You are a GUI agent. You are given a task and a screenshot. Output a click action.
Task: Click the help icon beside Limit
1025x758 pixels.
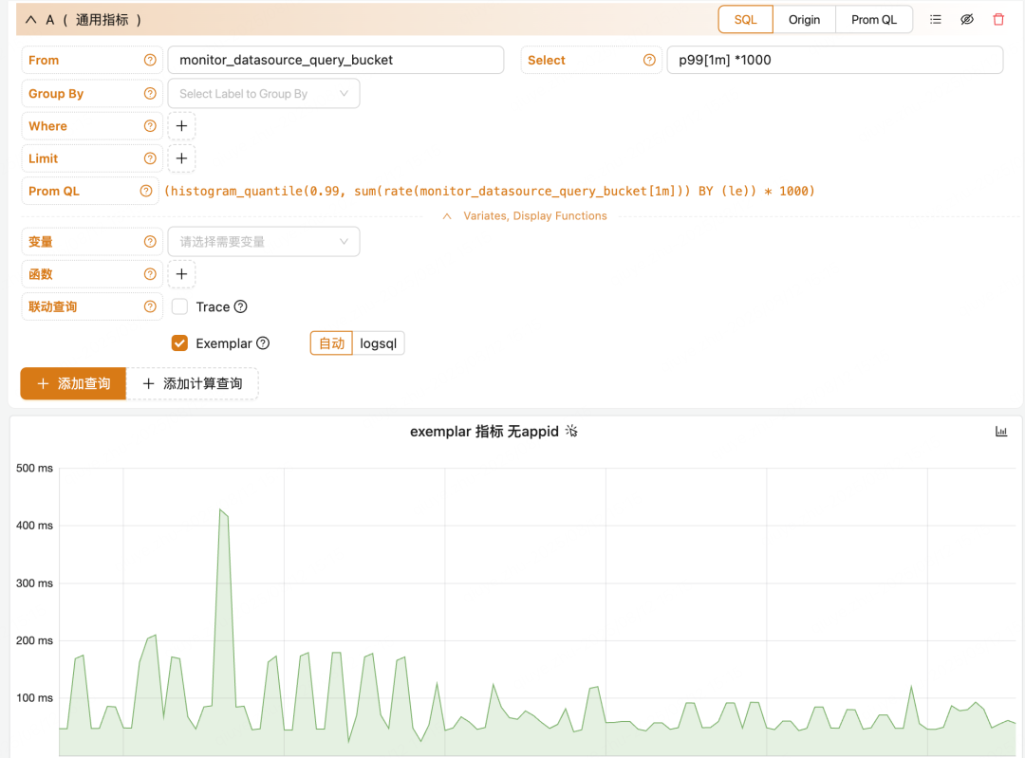(x=150, y=158)
